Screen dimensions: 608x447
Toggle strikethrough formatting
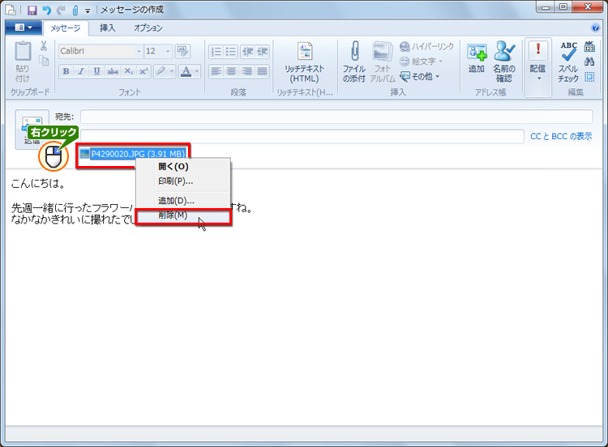pyautogui.click(x=113, y=71)
